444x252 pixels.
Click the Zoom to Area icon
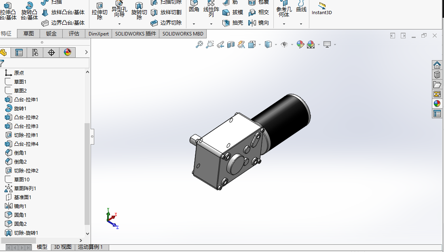click(210, 44)
